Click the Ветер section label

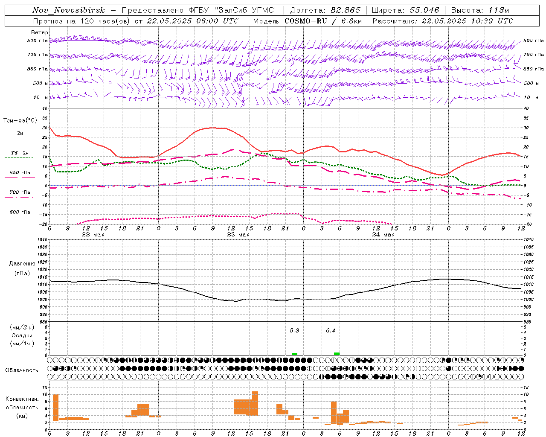pos(39,32)
